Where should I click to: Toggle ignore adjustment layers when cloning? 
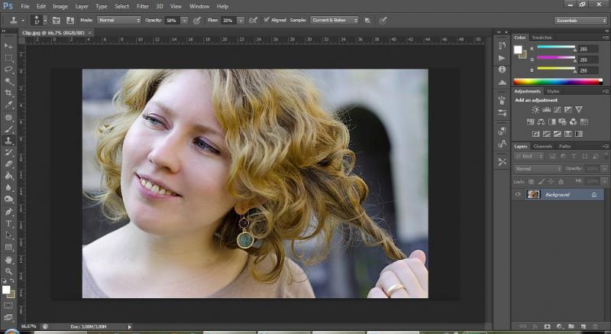coord(367,21)
